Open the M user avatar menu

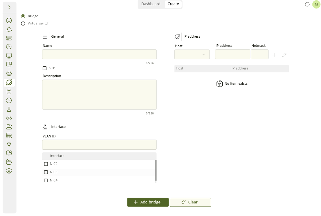tap(316, 4)
